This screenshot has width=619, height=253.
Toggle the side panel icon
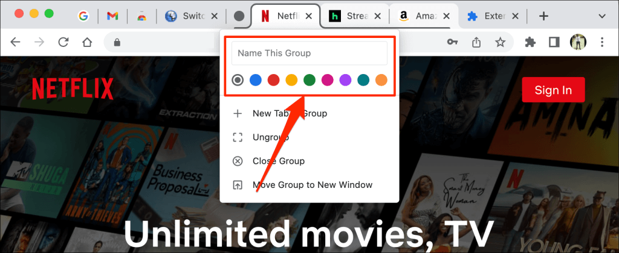pyautogui.click(x=554, y=42)
